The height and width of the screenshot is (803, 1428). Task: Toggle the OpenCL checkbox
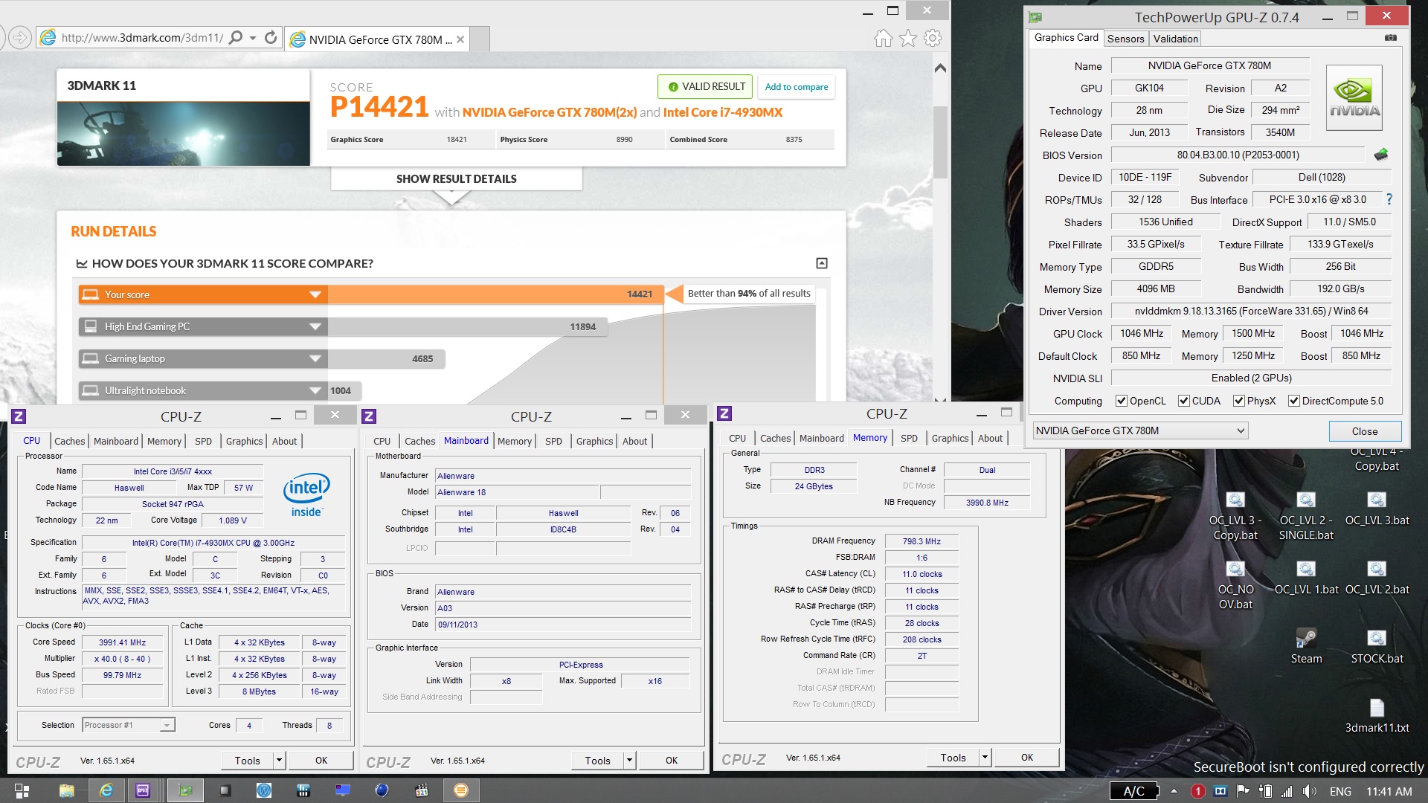(x=1121, y=401)
